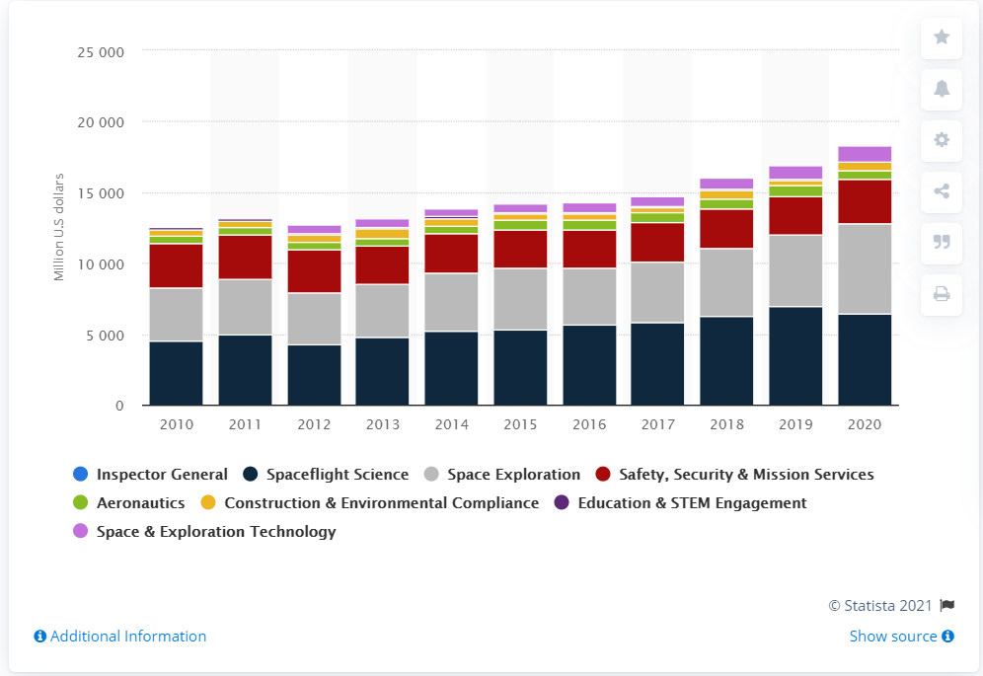Toggle Spaceflight Science legend series
Screen dimensions: 983x676
pos(326,474)
